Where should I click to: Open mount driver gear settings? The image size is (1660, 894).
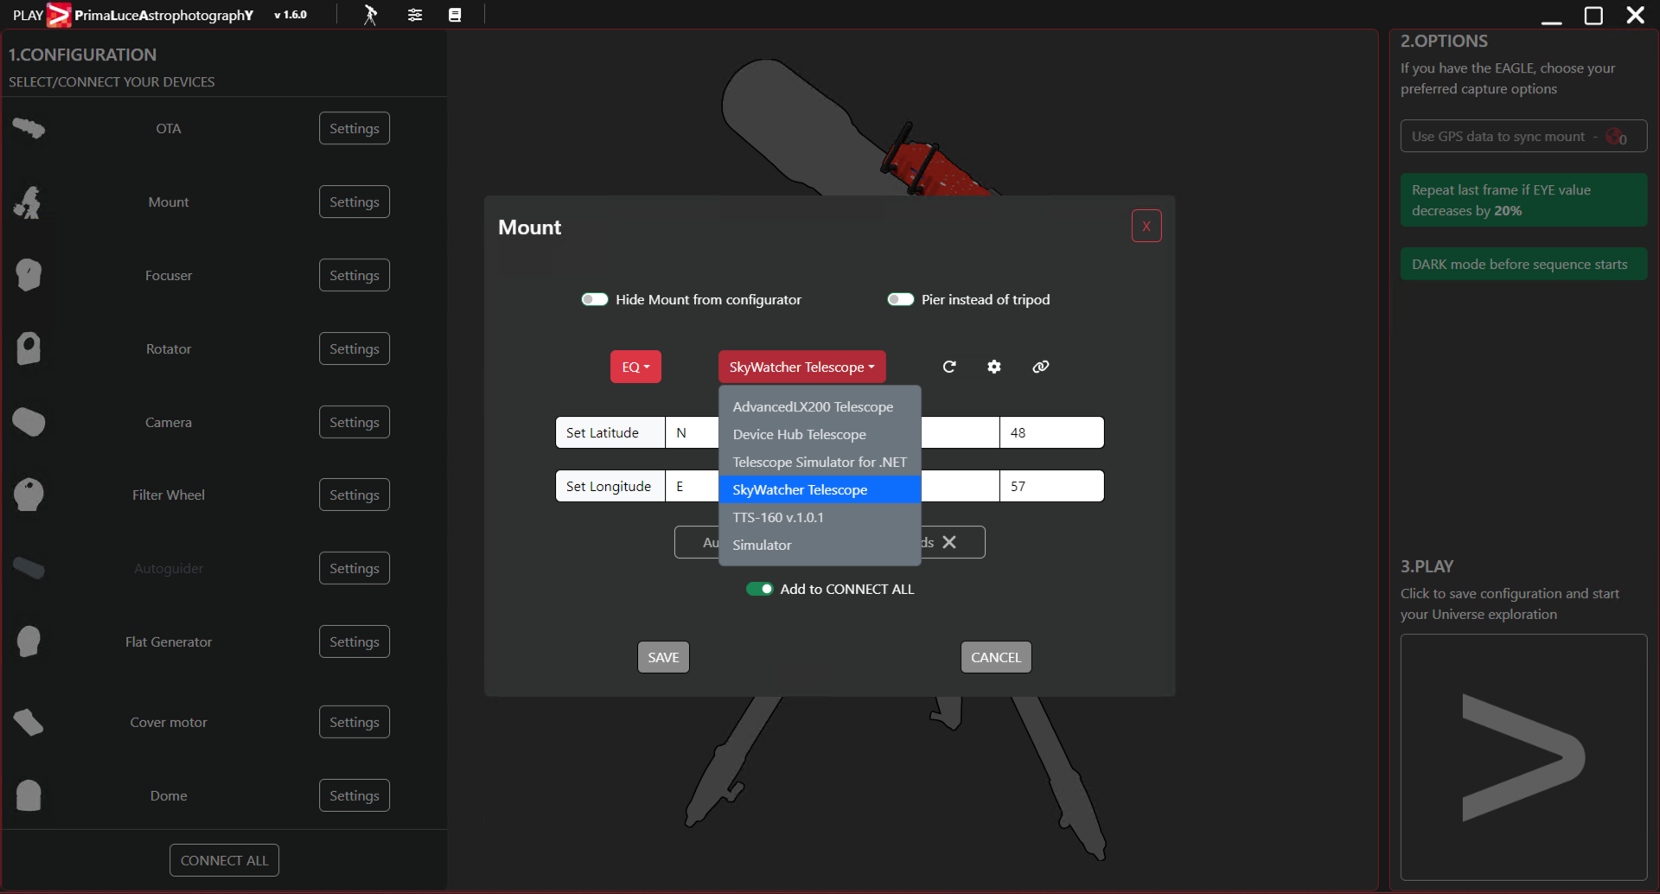[x=994, y=367]
